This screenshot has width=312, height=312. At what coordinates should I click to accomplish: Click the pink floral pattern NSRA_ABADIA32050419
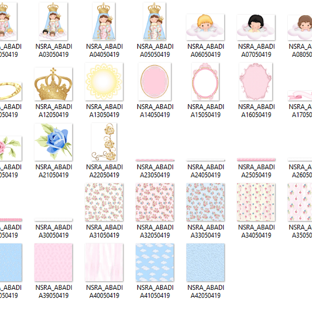[155, 202]
